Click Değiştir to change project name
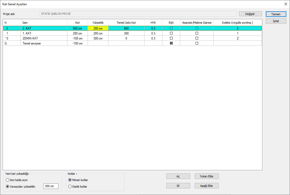This screenshot has height=195, width=290. 250,14
